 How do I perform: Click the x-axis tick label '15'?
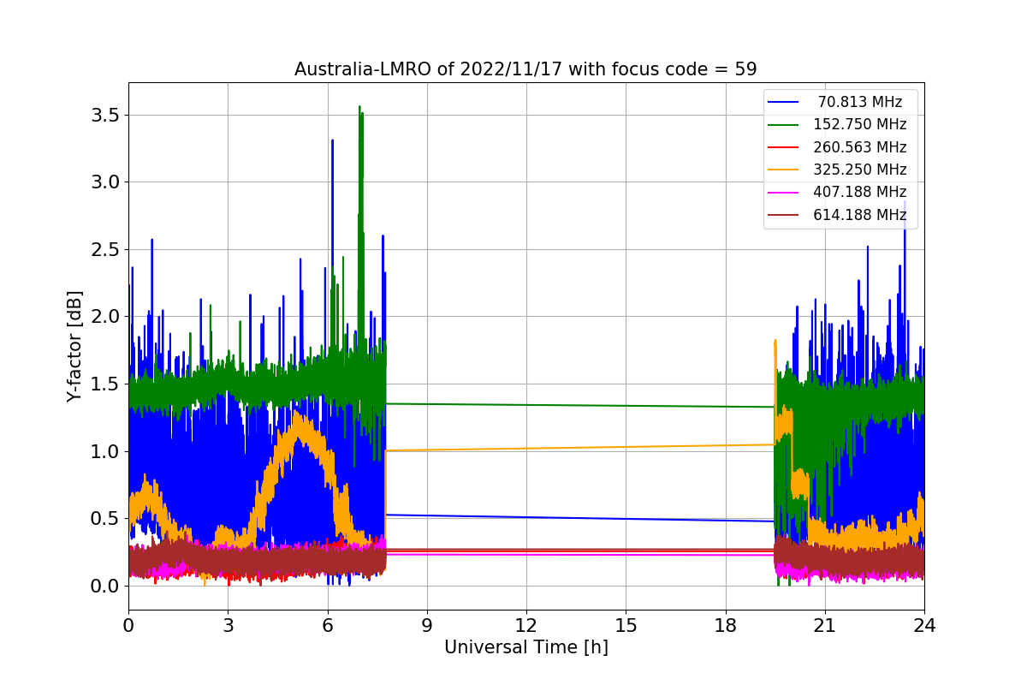[x=626, y=625]
